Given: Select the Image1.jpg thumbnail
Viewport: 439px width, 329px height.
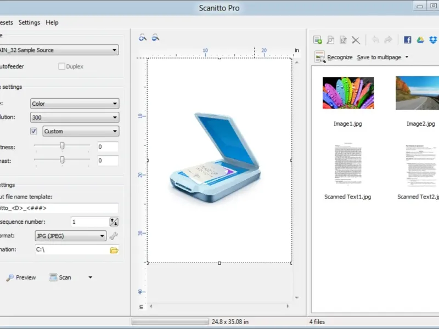Looking at the screenshot, I should 348,93.
